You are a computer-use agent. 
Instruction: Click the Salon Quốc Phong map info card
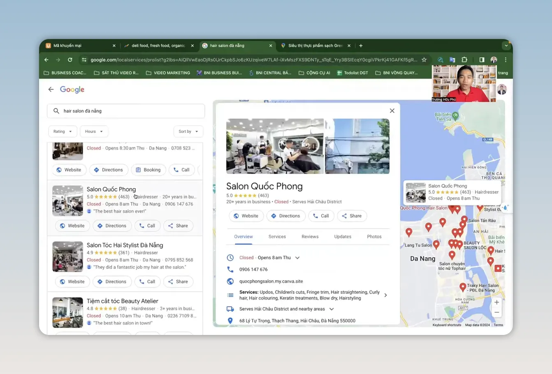452,192
